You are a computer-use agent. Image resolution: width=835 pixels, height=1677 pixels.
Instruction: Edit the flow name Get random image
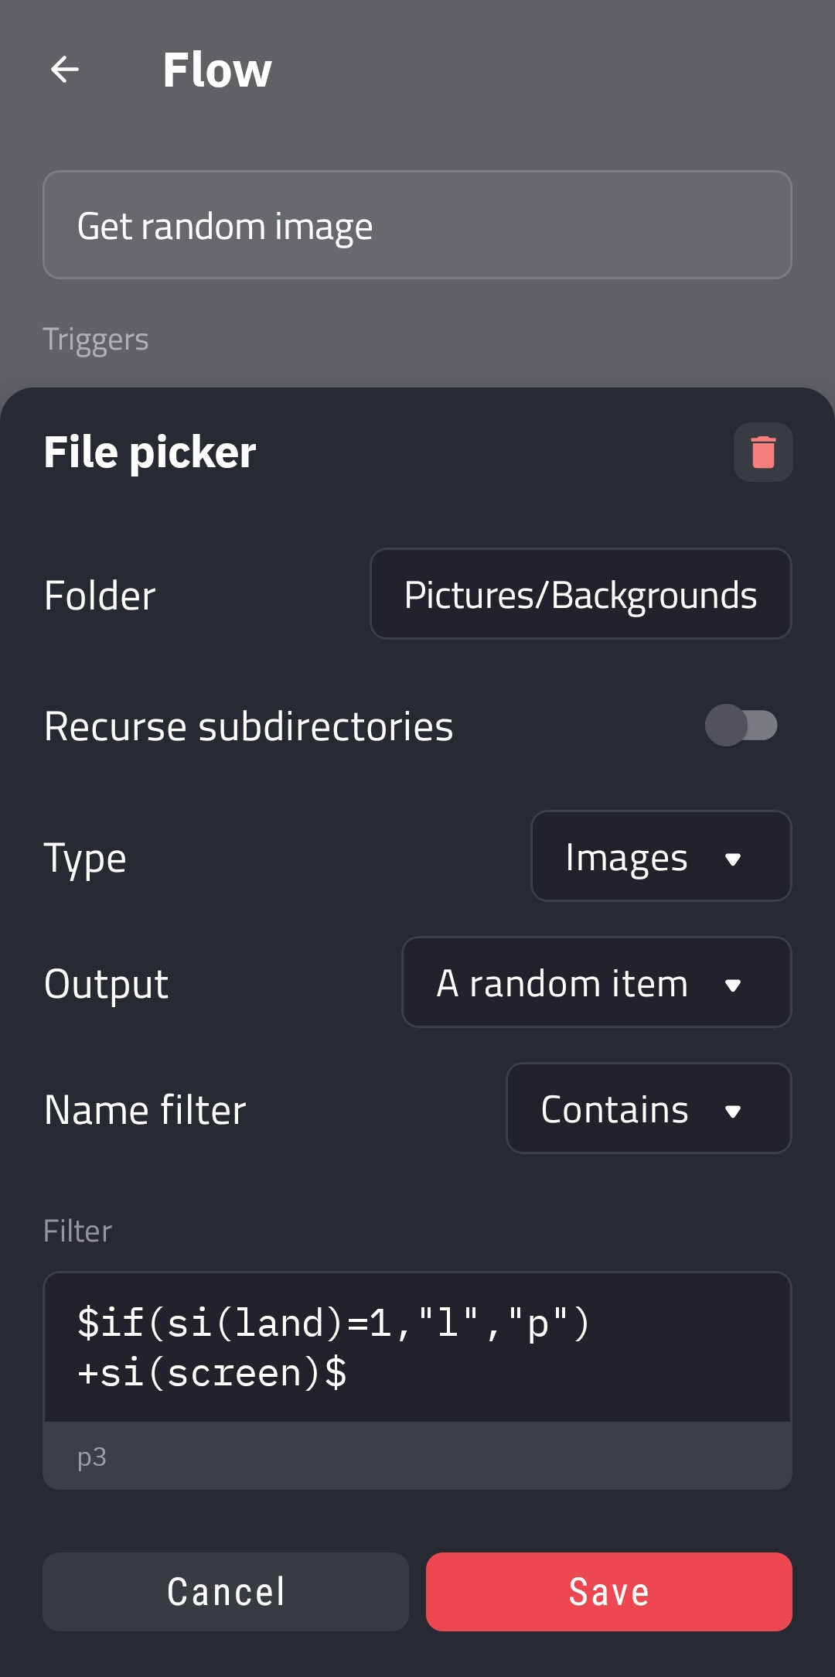tap(417, 224)
